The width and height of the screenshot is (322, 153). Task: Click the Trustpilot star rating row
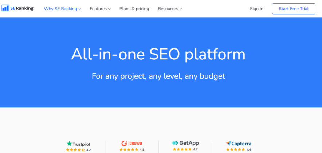coord(75,150)
